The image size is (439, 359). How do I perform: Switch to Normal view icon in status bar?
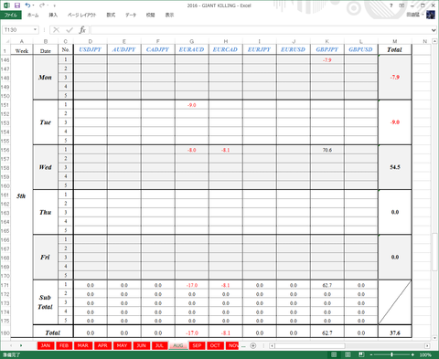tap(334, 354)
